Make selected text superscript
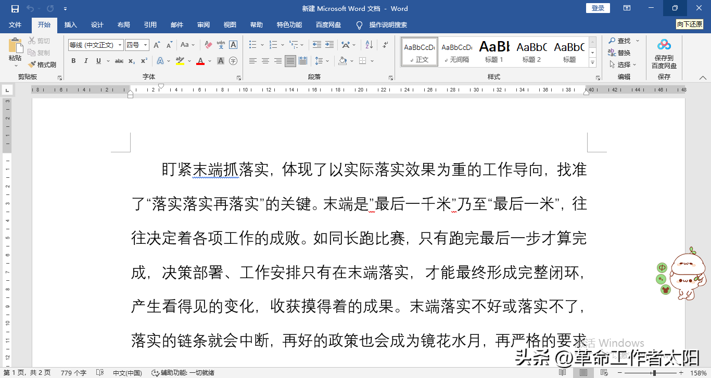 click(144, 61)
